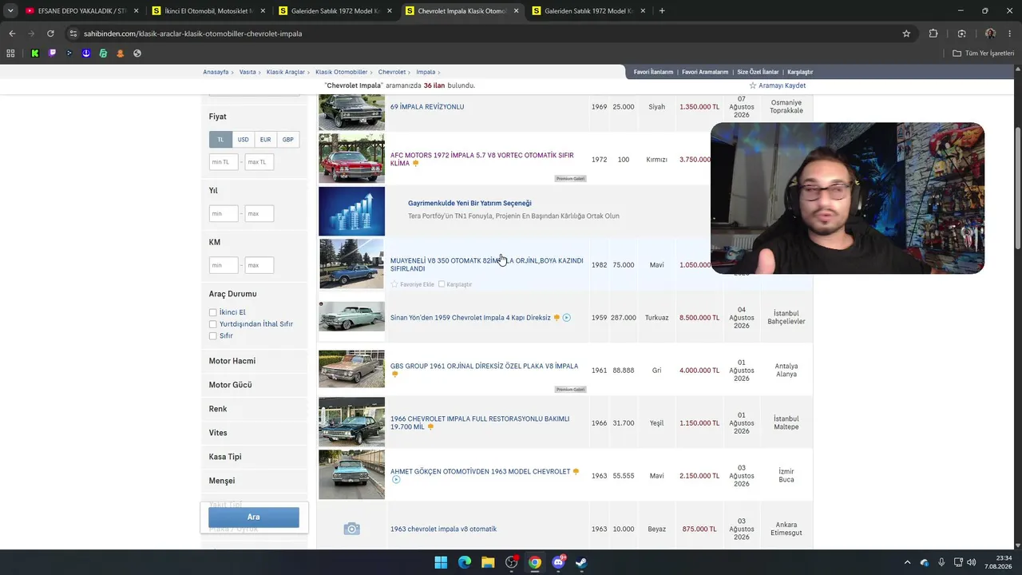The image size is (1022, 575).
Task: Open File Explorer from the taskbar
Action: [488, 562]
